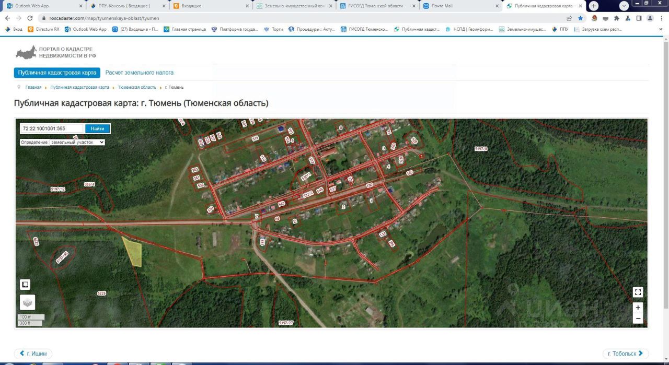Screen dimensions: 669x365
Task: Zoom in the map with plus button
Action: tap(638, 308)
